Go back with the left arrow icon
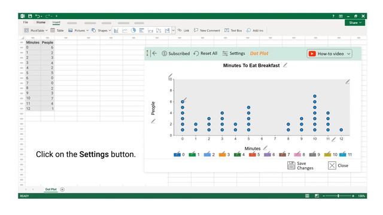383x215 pixels. 154,53
